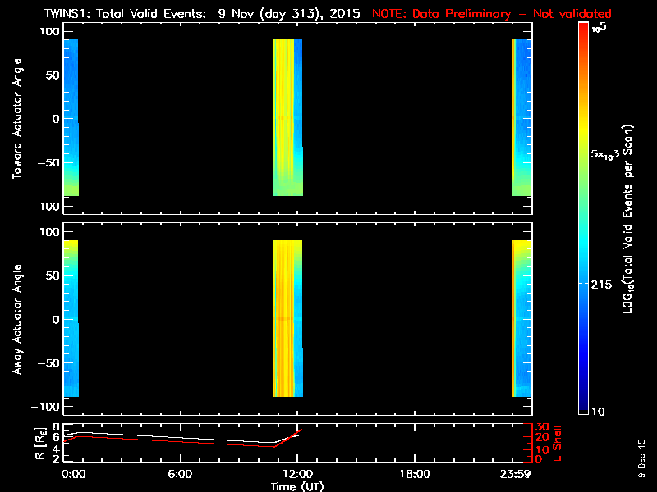Click the 12:00 time tick label
The image size is (657, 492).
point(297,474)
